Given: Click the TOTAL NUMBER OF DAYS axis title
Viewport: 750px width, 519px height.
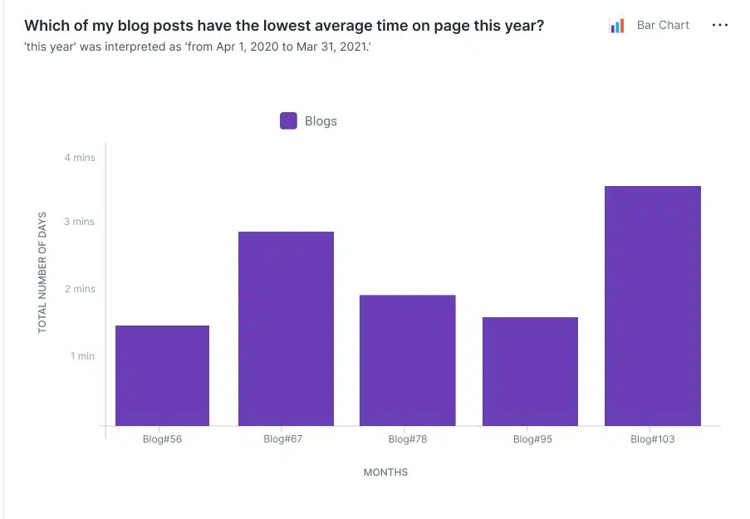Looking at the screenshot, I should 42,272.
